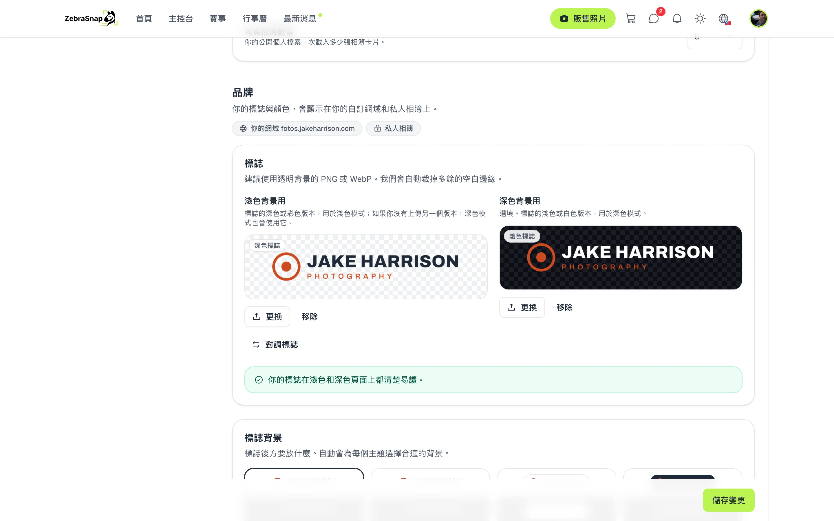
Task: Replace the dark-background logo via 更換
Action: coord(522,307)
